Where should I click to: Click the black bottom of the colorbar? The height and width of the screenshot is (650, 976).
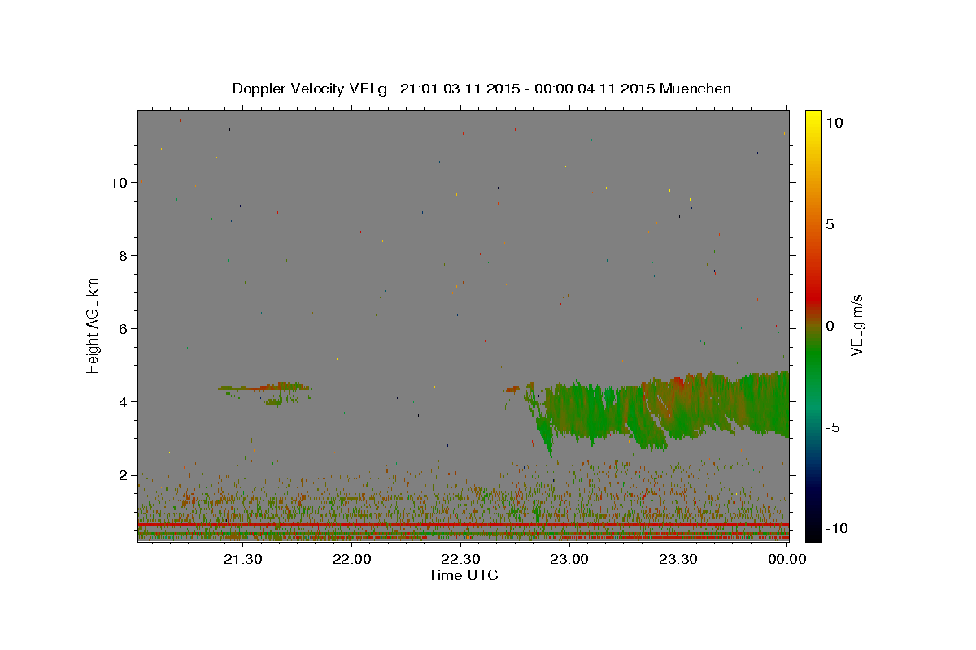813,532
